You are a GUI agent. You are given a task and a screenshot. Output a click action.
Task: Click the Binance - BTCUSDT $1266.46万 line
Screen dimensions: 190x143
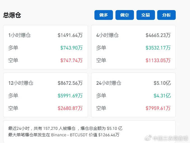[x=64, y=135]
